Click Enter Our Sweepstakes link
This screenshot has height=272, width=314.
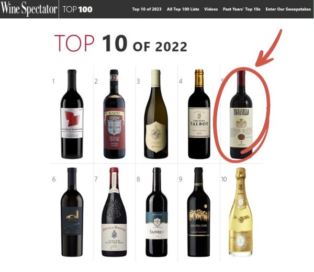point(288,9)
